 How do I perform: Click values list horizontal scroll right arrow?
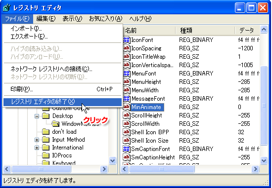point(255,169)
